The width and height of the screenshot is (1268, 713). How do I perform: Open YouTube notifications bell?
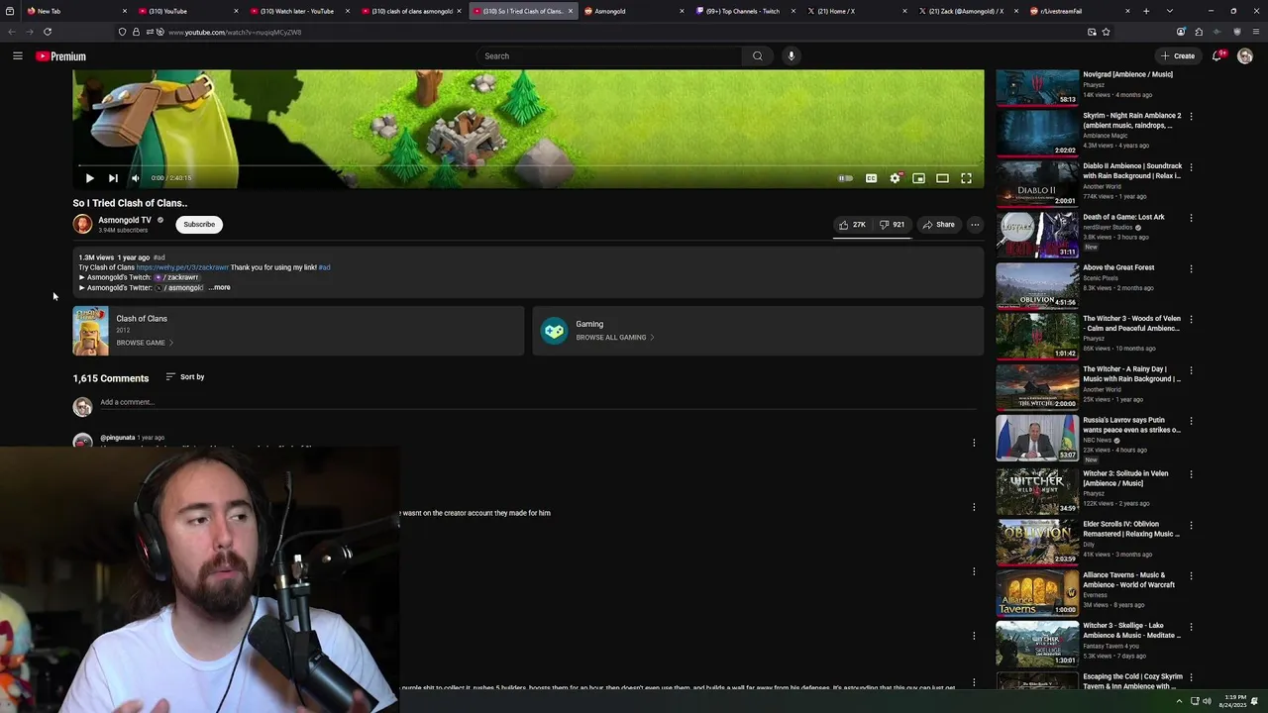coord(1217,56)
